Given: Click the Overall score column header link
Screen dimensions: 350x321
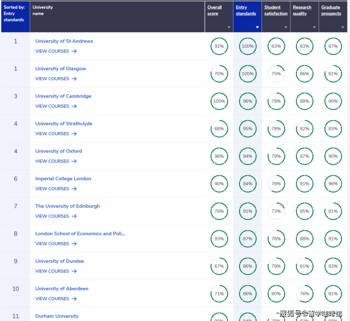Looking at the screenshot, I should click(215, 10).
